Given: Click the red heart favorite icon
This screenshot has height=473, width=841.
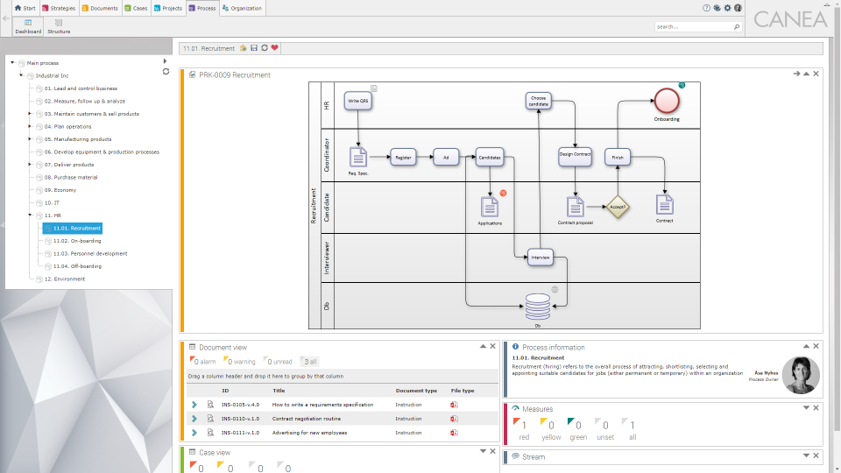Looking at the screenshot, I should (x=274, y=47).
